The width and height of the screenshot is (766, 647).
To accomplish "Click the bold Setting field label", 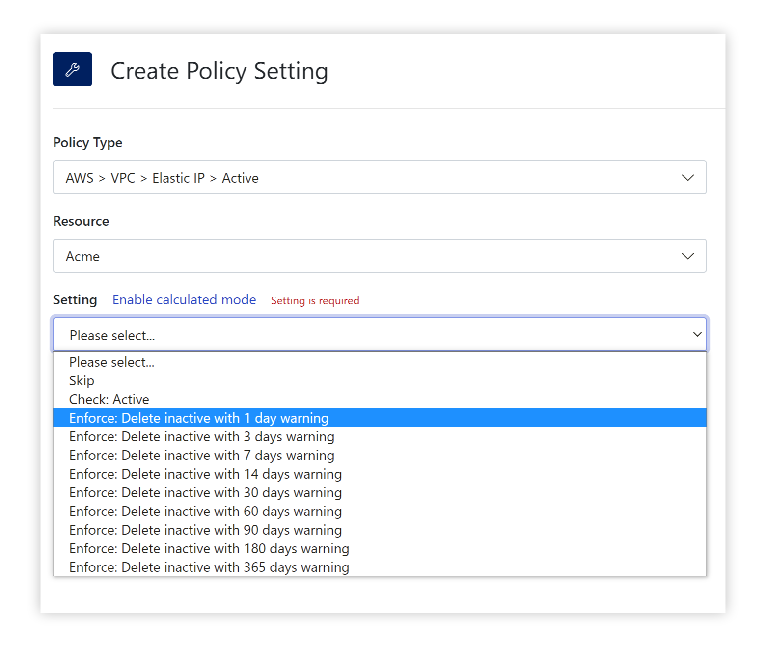I will pyautogui.click(x=75, y=300).
